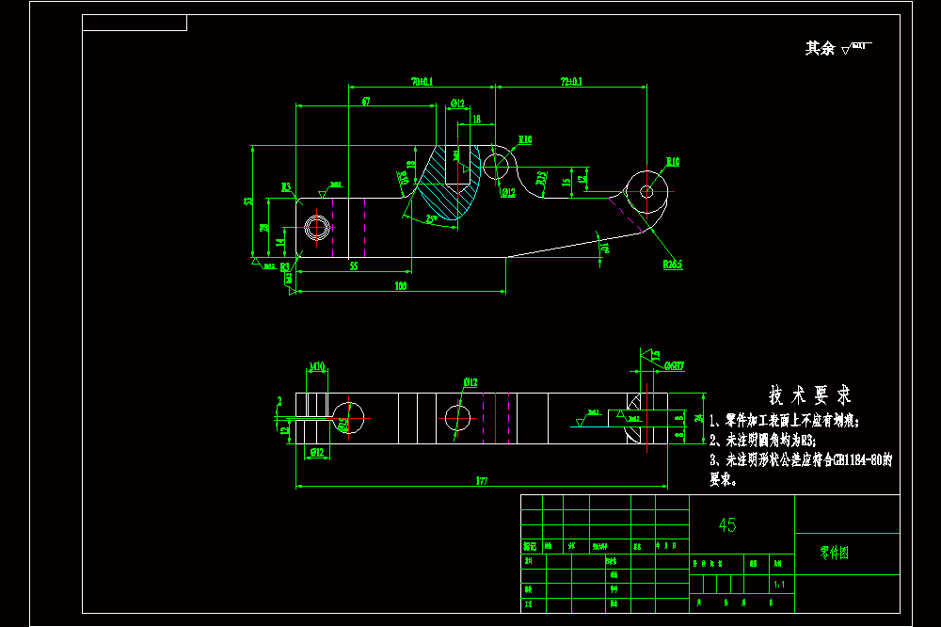
Task: Select the threaded hole circle at left end
Action: (317, 228)
